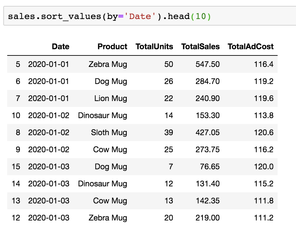Click row index 5 label
Viewport: 296px width, 229px height.
point(18,64)
